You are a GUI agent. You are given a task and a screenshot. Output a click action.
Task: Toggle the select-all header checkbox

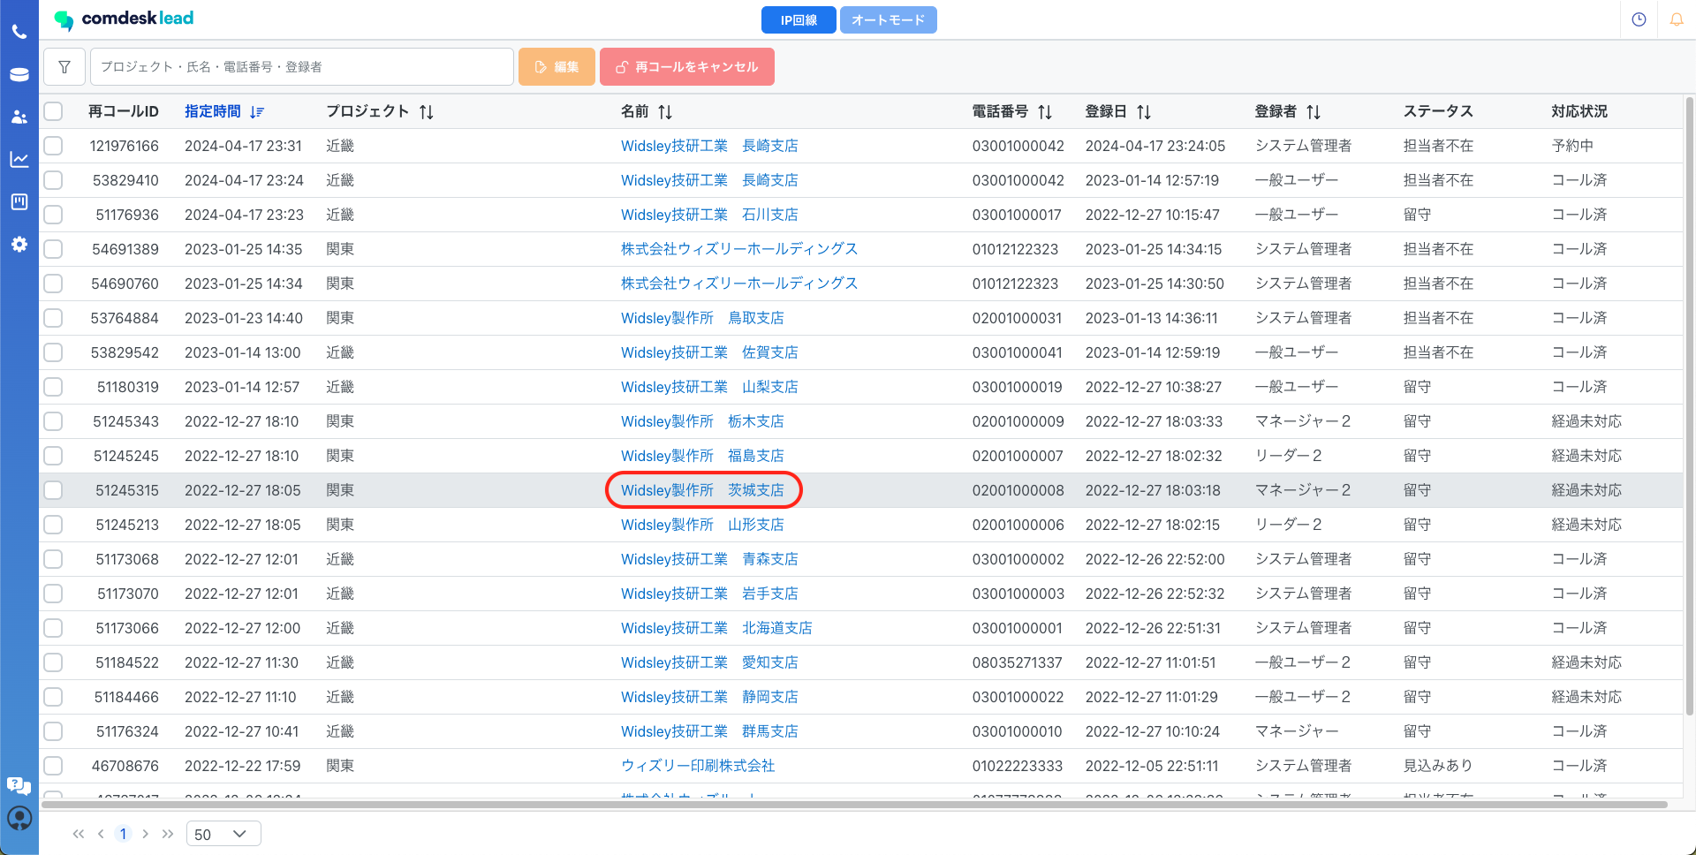(x=54, y=111)
